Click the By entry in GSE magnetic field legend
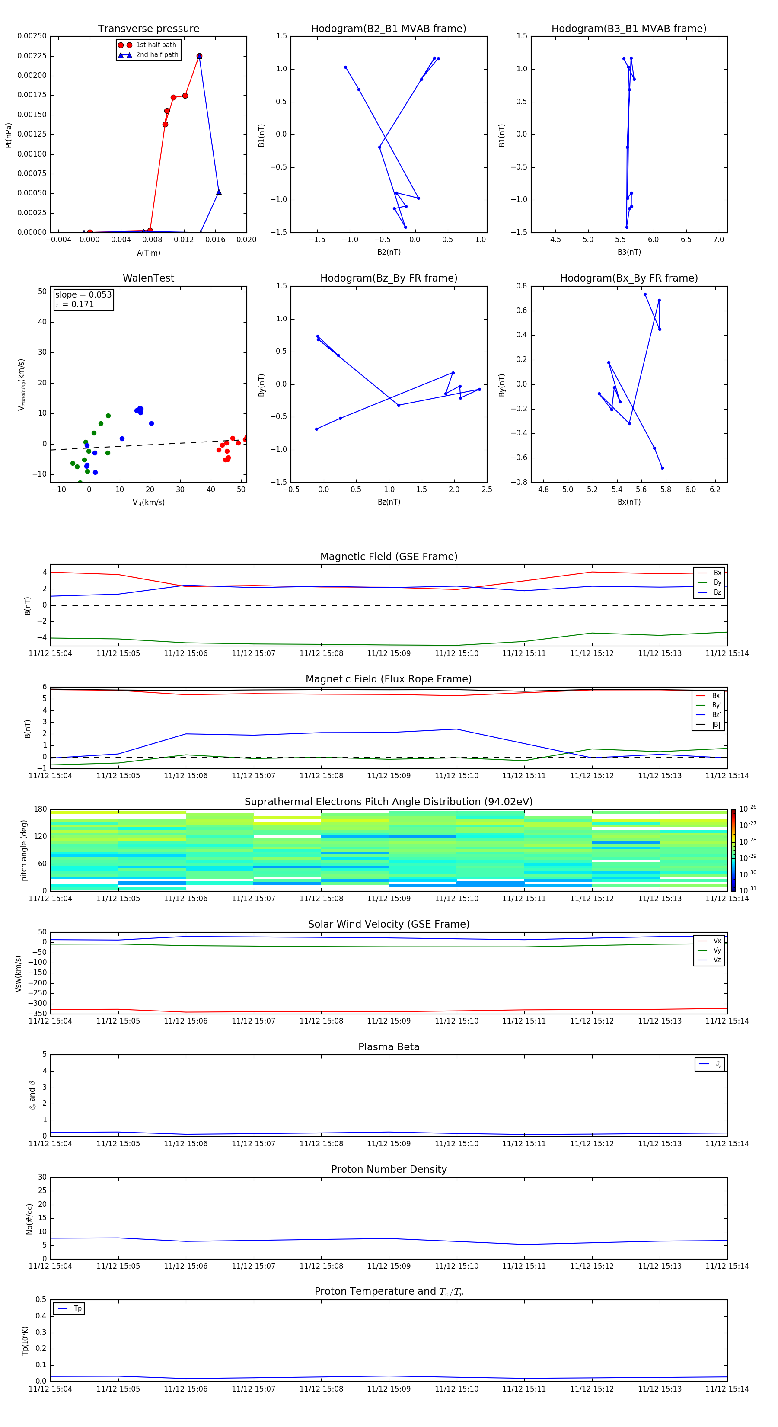 709,582
